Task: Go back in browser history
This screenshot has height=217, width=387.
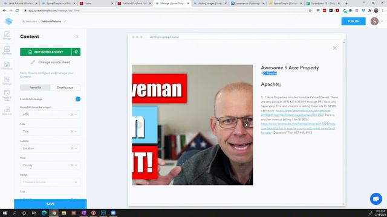Action: [x=4, y=11]
